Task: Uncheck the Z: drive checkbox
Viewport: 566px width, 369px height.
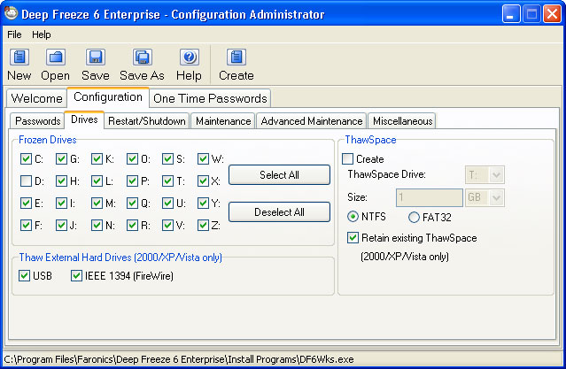Action: point(203,226)
